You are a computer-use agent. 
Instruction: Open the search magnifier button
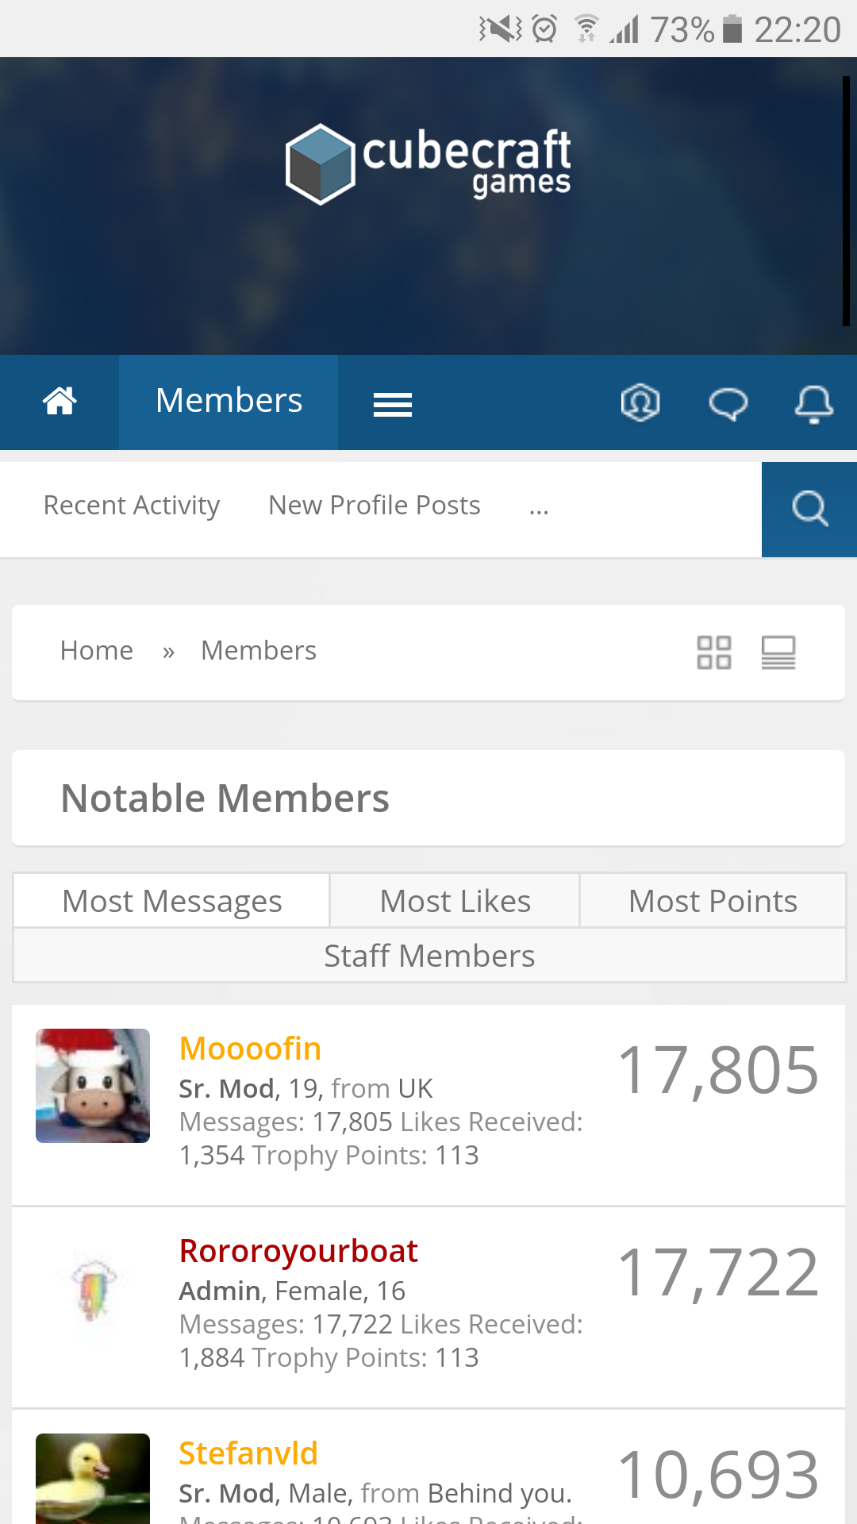point(809,510)
